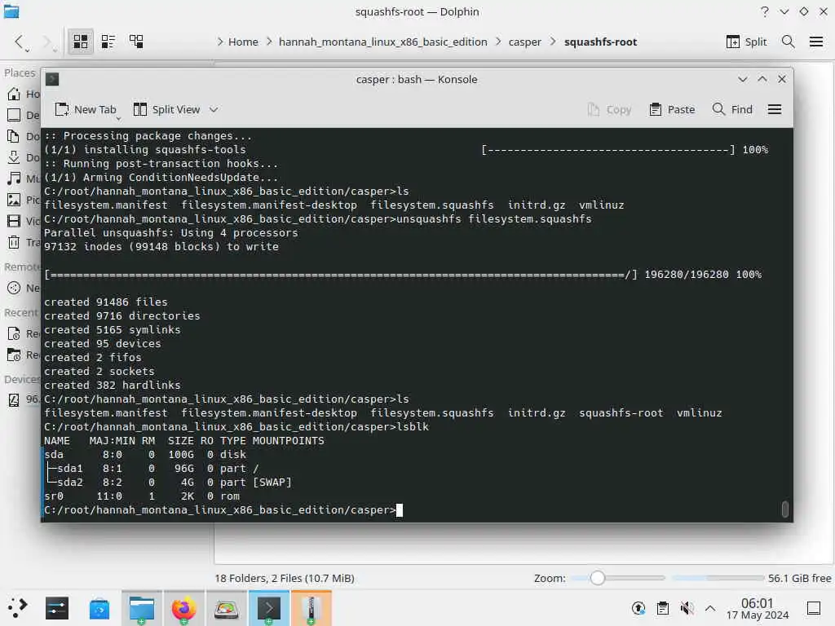Open Discover store from taskbar
The height and width of the screenshot is (626, 835).
[x=99, y=608]
